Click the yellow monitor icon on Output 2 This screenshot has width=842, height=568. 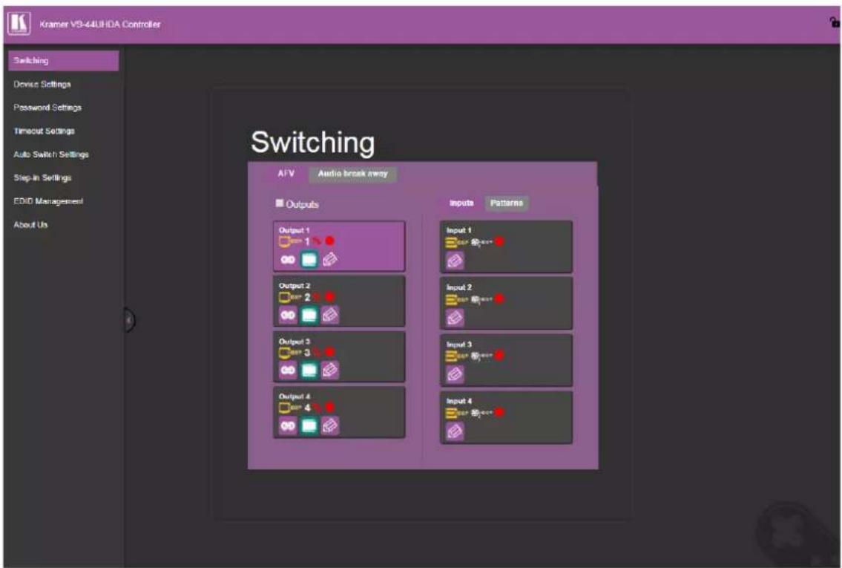click(285, 297)
